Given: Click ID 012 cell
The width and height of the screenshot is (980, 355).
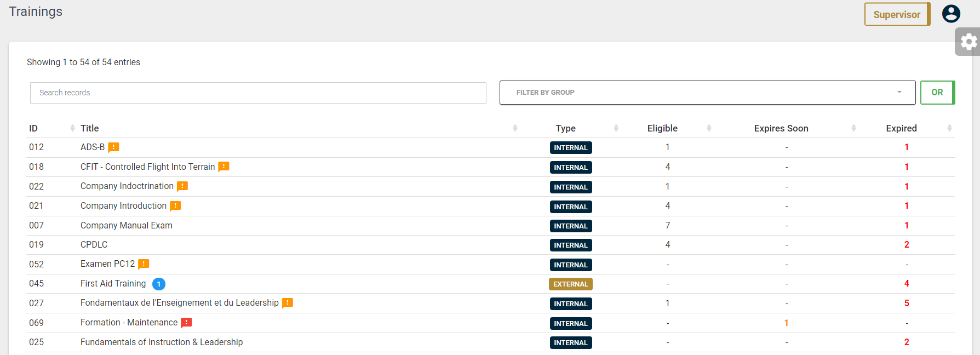Looking at the screenshot, I should tap(37, 147).
